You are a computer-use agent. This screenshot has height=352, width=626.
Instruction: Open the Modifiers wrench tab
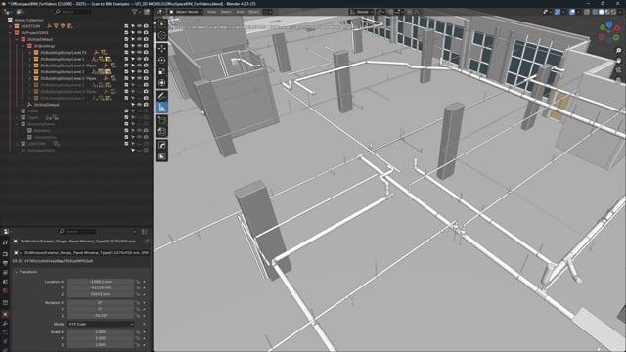(5, 324)
